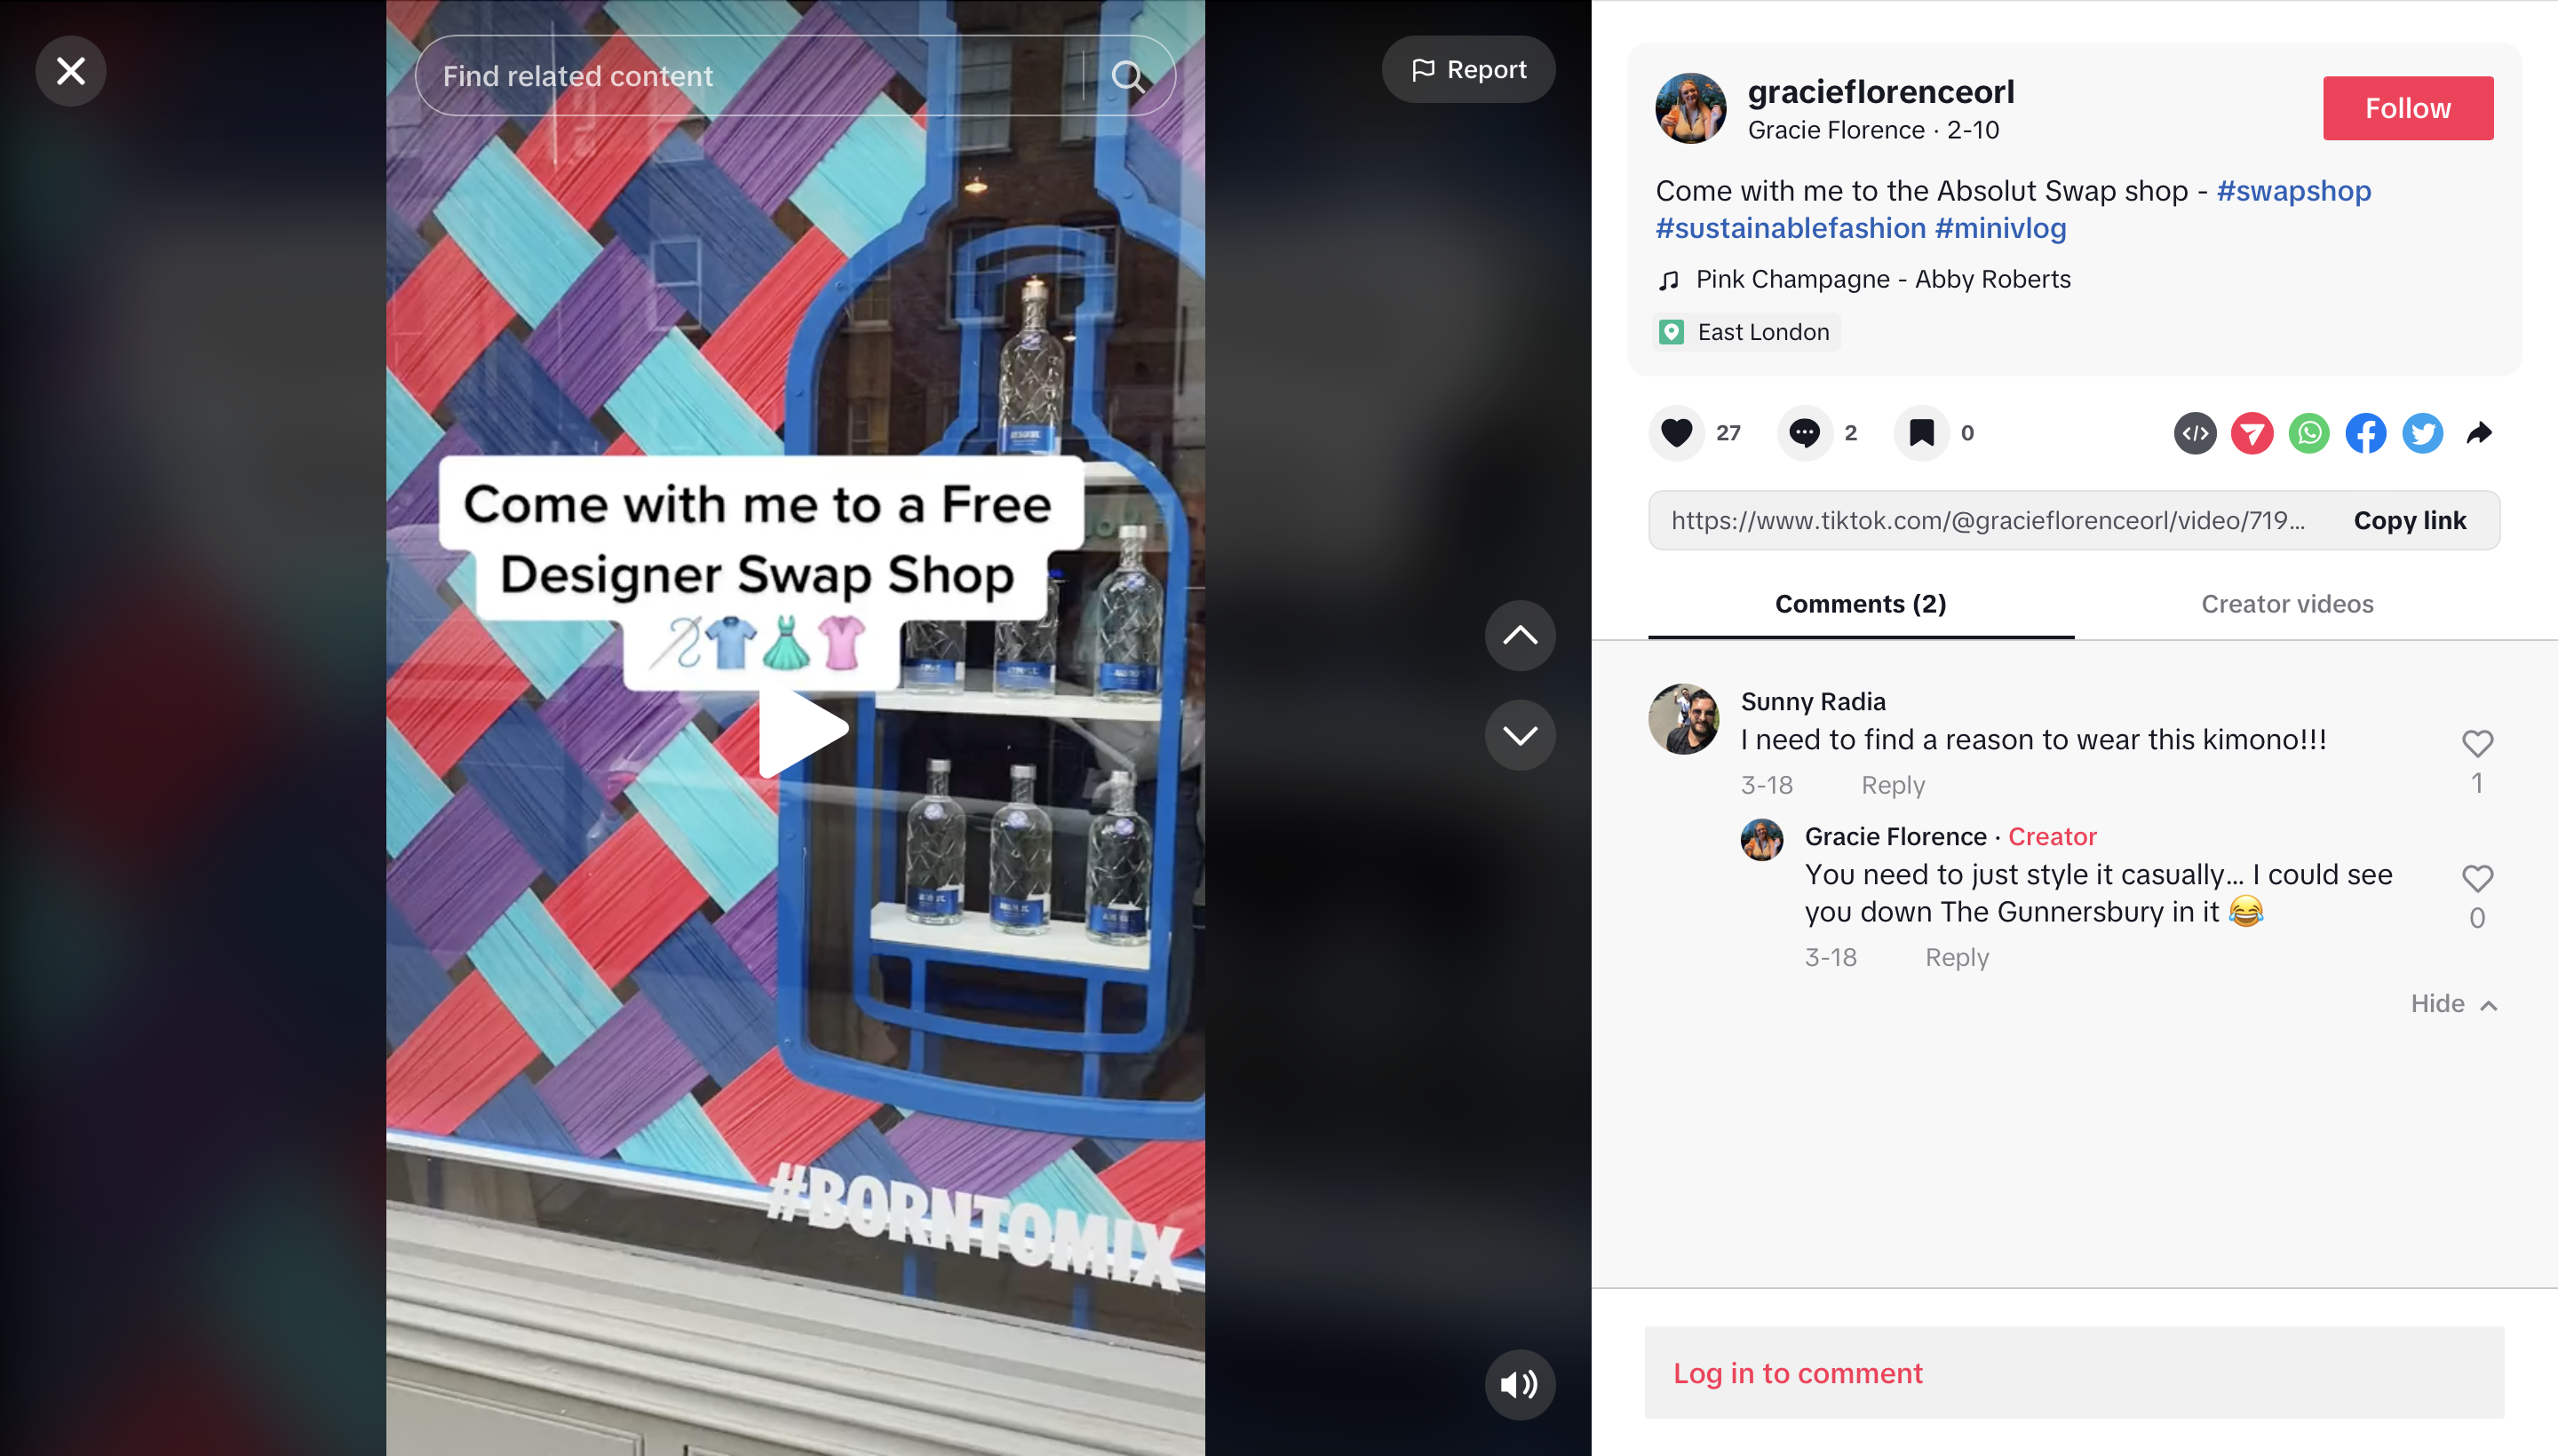Viewport: 2558px width, 1456px height.
Task: Follow gracieflorenceorl
Action: click(2408, 108)
